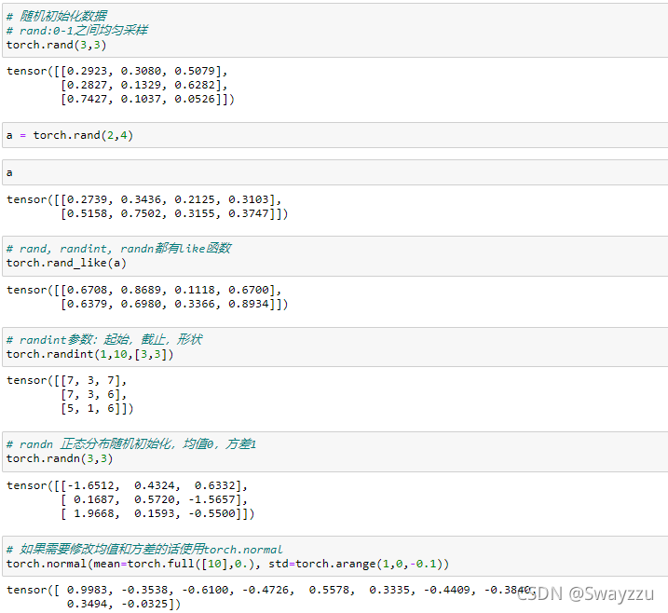Click the rand_like output starting with 0.6708

[x=147, y=296]
